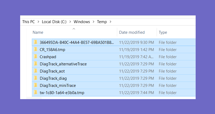This screenshot has height=114, width=215.
Task: Select DiagTrack_diag folder icon
Action: coord(36,78)
